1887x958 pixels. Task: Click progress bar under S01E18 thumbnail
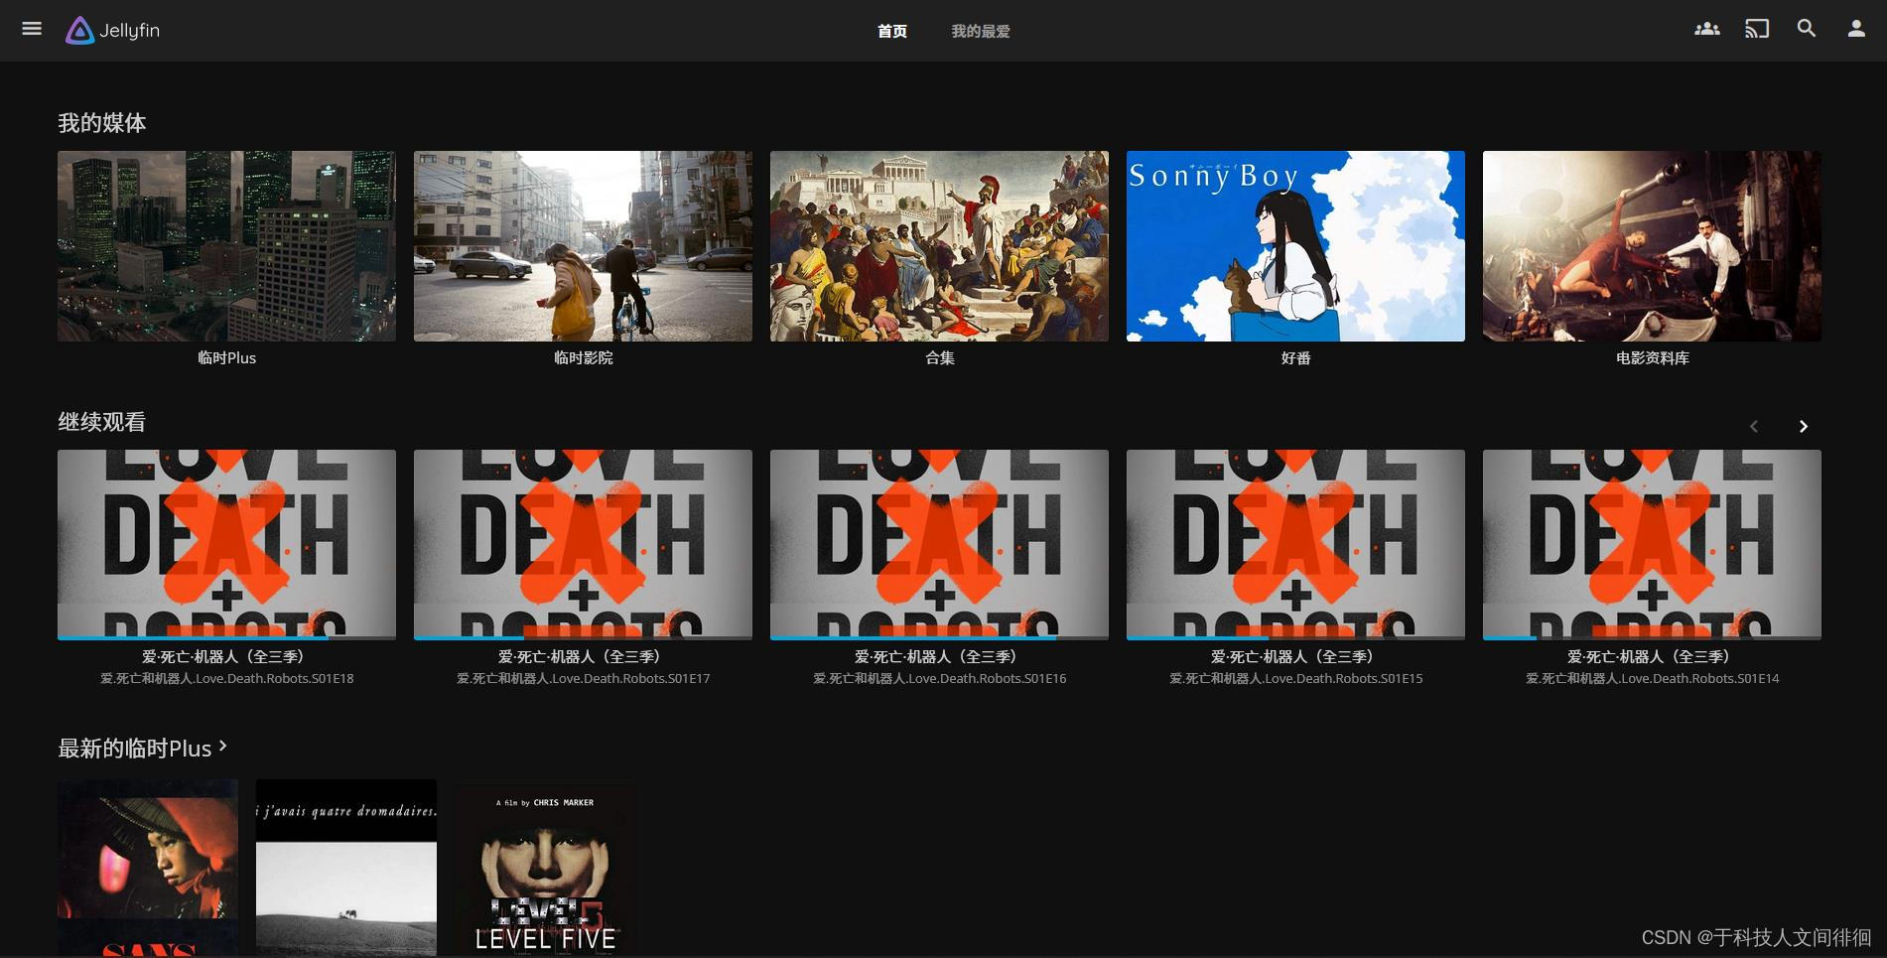click(226, 637)
